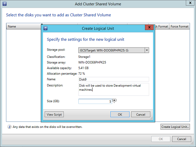Sort by the Name column header
This screenshot has width=196, height=147.
(24, 26)
